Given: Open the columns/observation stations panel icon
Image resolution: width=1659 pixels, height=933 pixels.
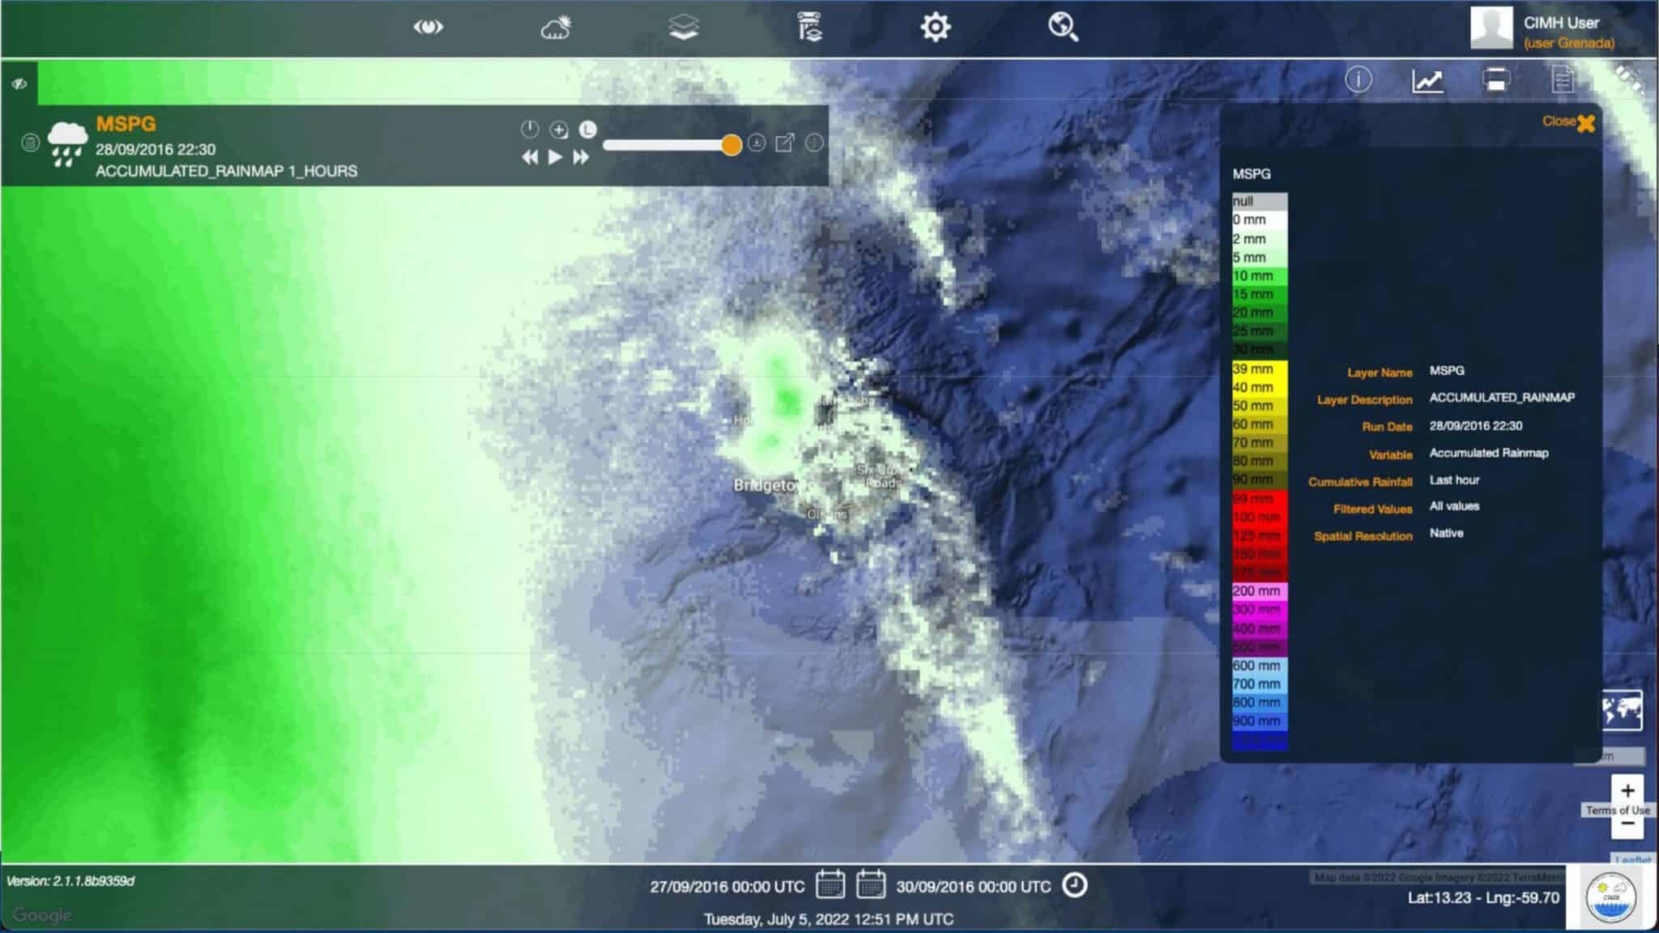Looking at the screenshot, I should point(810,27).
